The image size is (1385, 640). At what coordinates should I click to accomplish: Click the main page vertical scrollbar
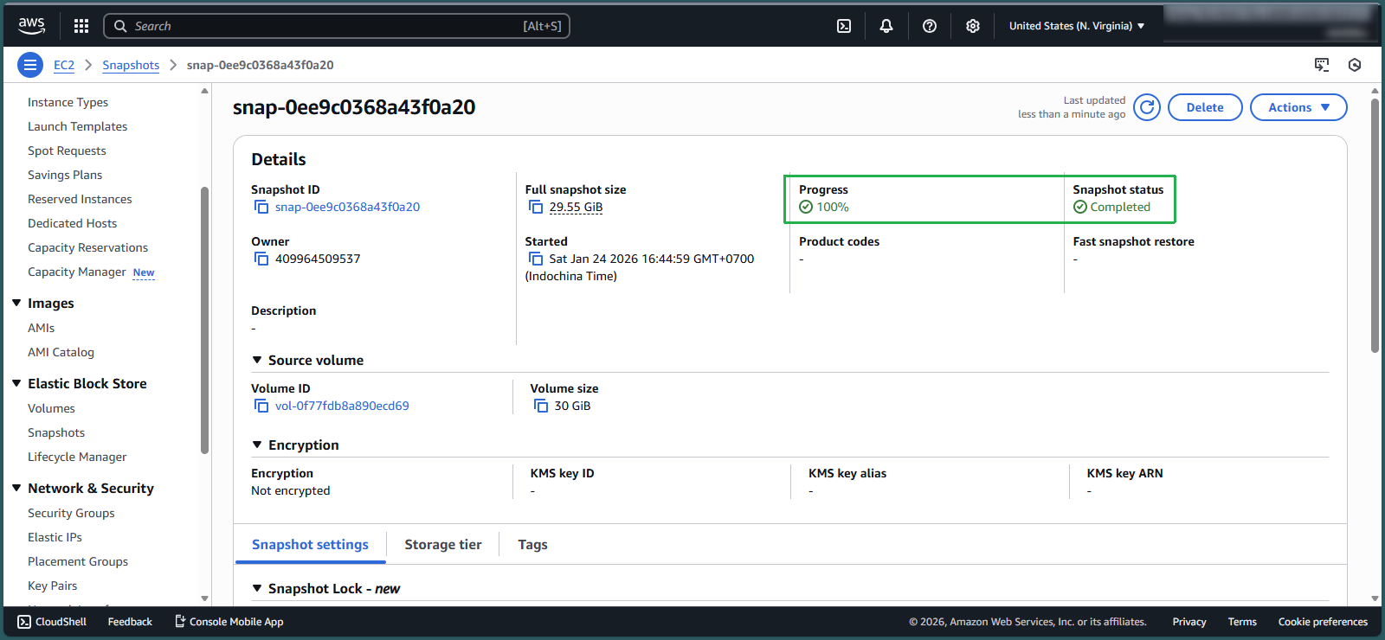click(1375, 225)
